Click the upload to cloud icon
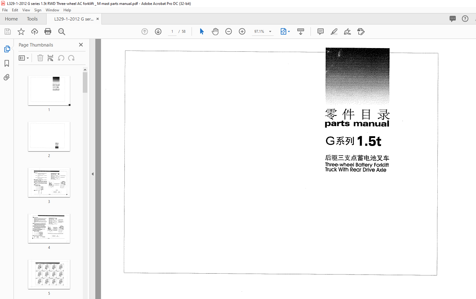 coord(35,32)
